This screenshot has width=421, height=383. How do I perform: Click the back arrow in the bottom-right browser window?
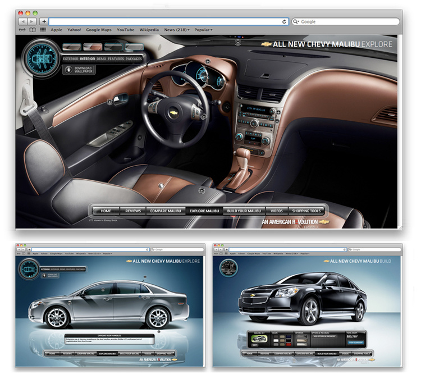pos(216,249)
